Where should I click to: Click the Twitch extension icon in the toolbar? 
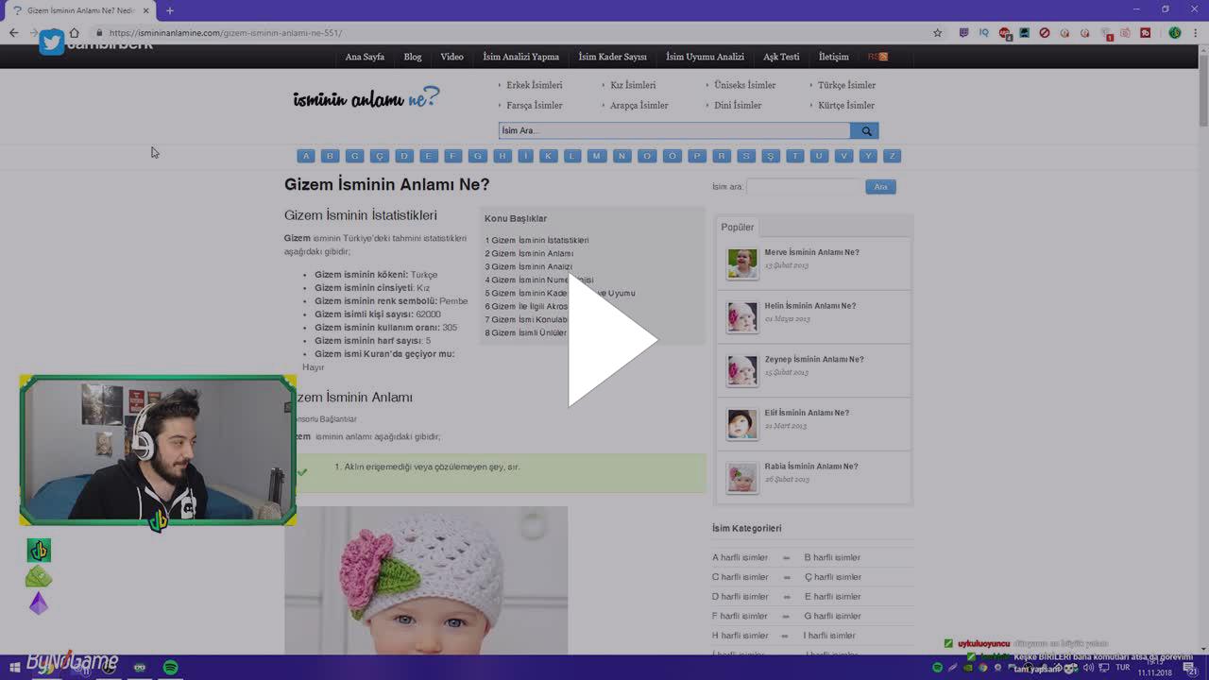[963, 33]
